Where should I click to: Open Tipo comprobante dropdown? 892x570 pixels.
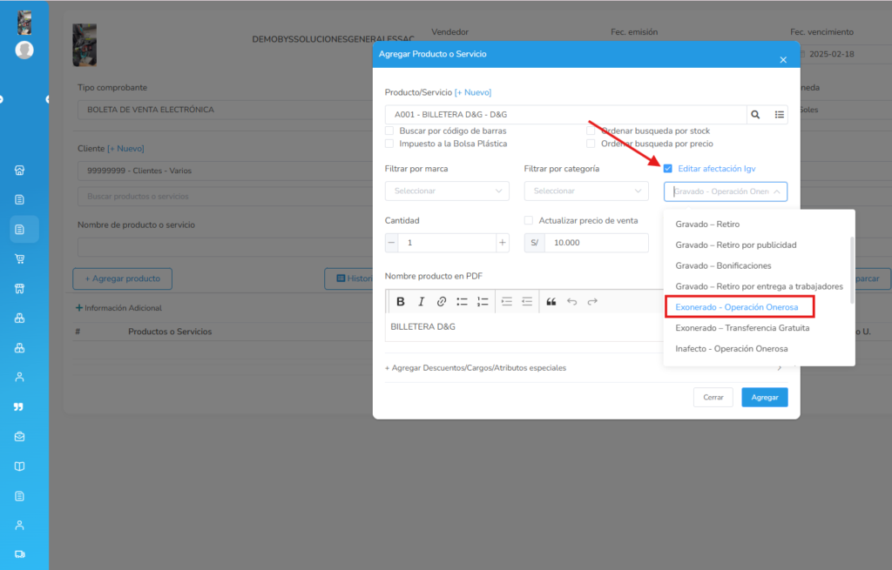click(225, 110)
